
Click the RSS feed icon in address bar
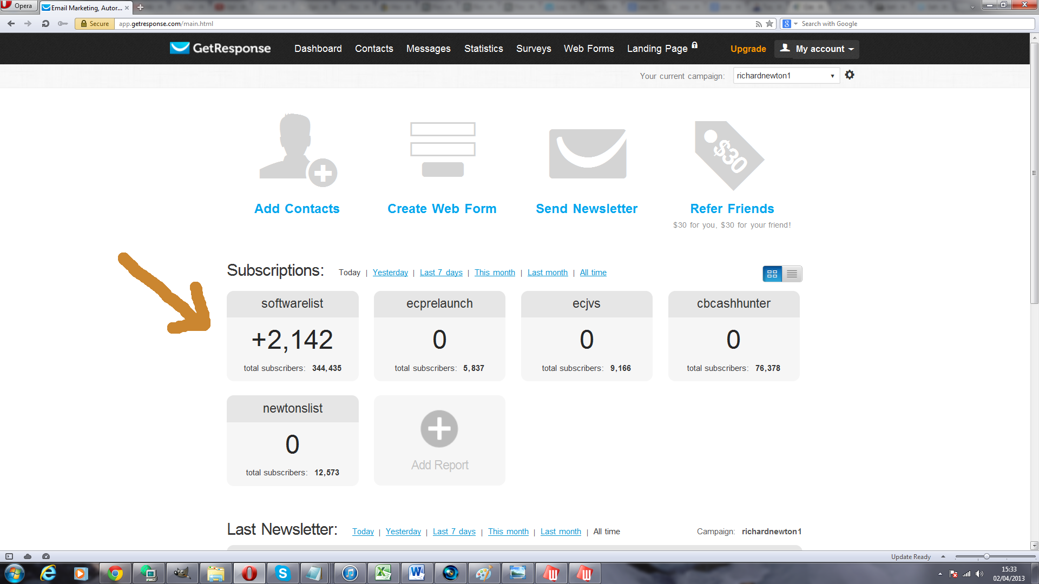[x=759, y=24]
